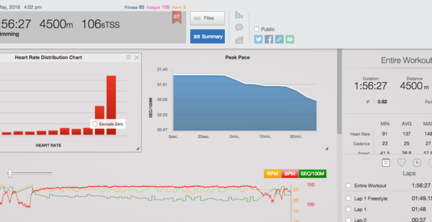Switch to the Summary view
The width and height of the screenshot is (432, 222).
click(x=208, y=37)
